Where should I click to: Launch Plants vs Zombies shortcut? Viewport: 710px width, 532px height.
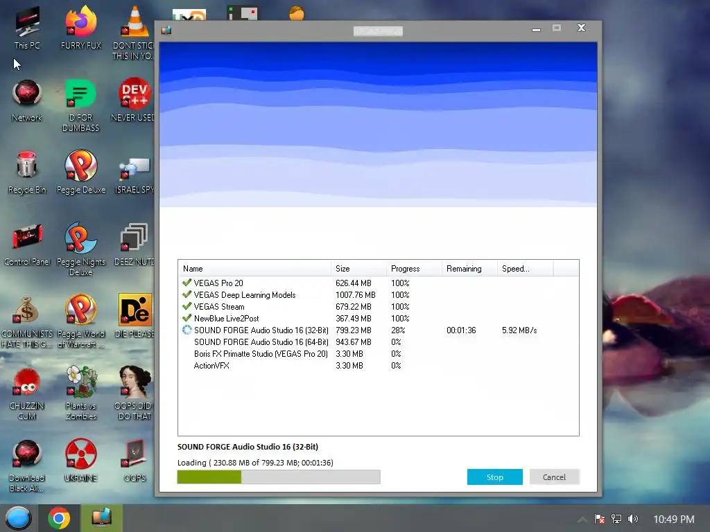tap(81, 393)
